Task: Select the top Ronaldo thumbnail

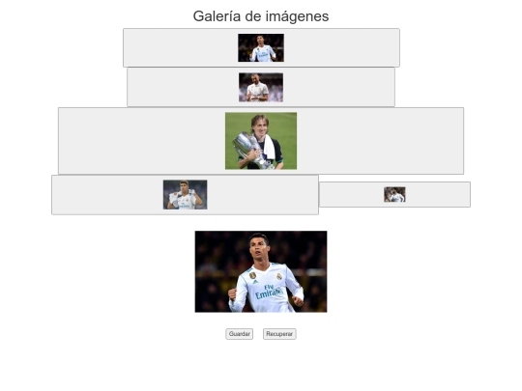Action: point(261,47)
